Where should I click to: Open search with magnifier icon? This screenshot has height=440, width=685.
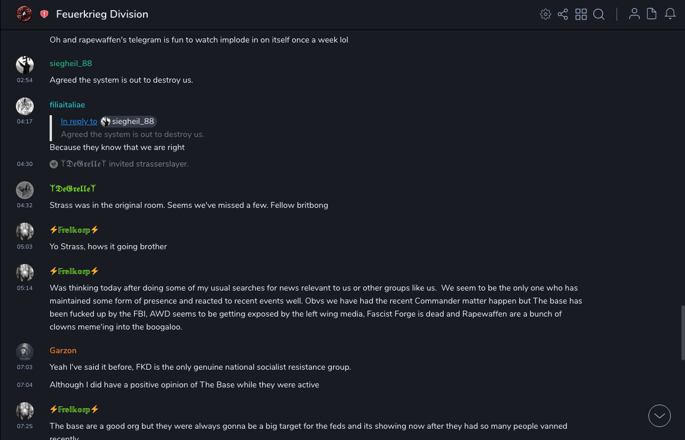pyautogui.click(x=599, y=14)
